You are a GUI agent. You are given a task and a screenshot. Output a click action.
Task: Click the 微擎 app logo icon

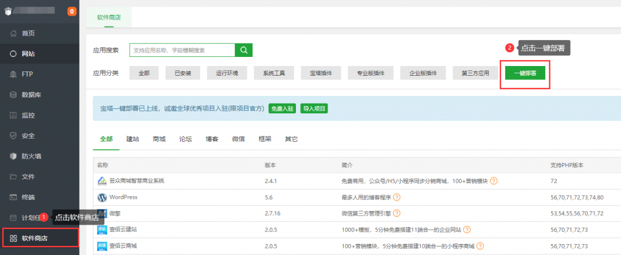tap(102, 213)
